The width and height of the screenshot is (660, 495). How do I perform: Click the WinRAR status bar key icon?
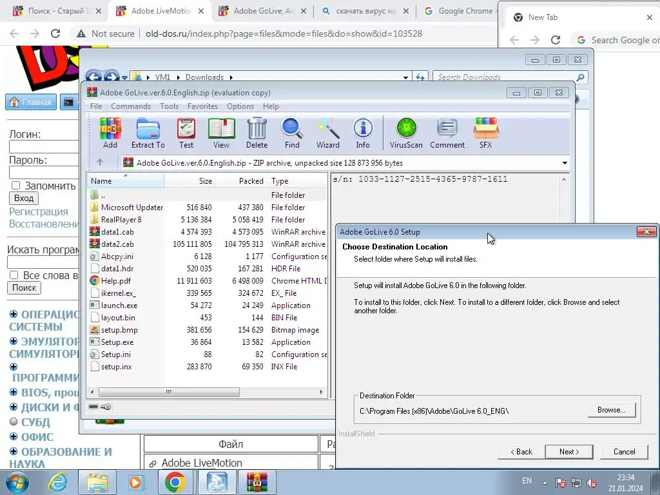point(106,407)
